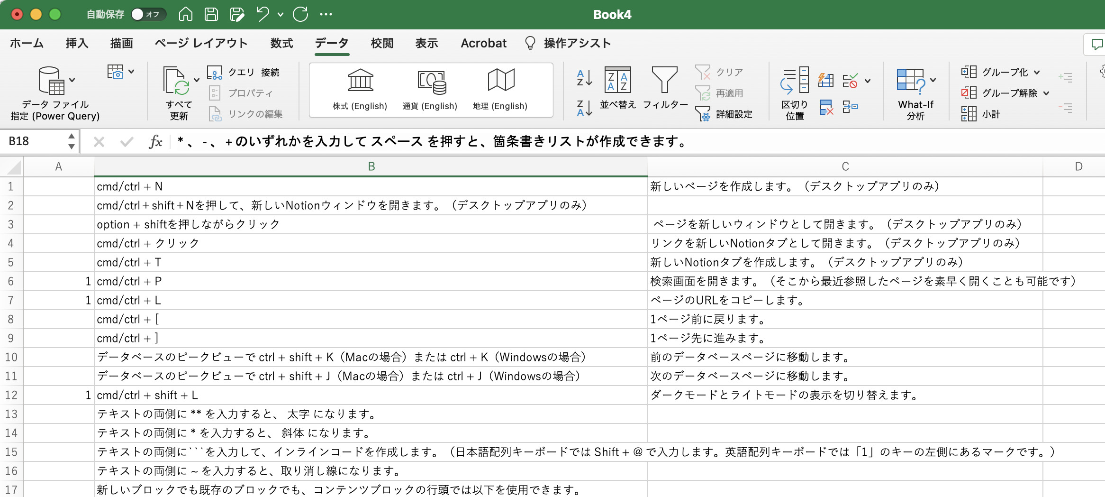Image resolution: width=1105 pixels, height=497 pixels.
Task: Click the confirm checkmark in formula bar
Action: click(x=127, y=141)
